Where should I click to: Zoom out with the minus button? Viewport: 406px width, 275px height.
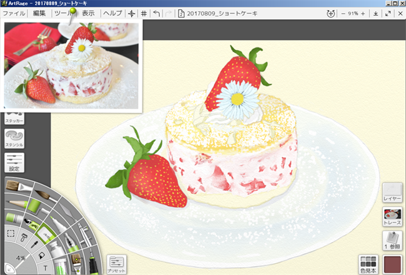[344, 14]
